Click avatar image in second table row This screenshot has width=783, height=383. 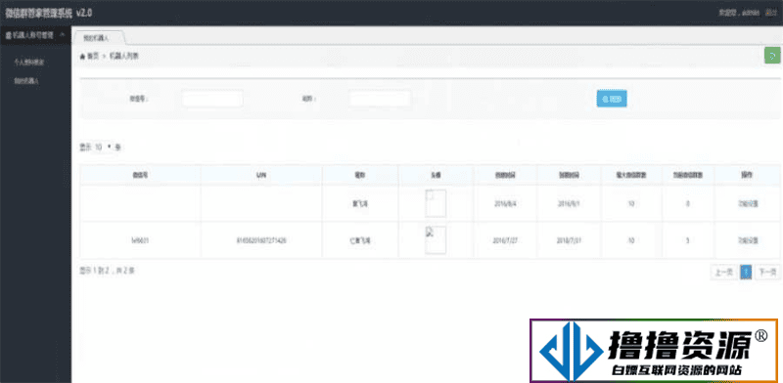click(x=436, y=240)
